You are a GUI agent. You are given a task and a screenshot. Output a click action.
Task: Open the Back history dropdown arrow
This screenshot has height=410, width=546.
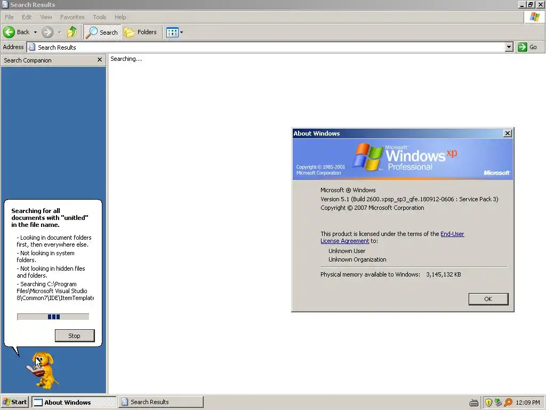coord(35,32)
